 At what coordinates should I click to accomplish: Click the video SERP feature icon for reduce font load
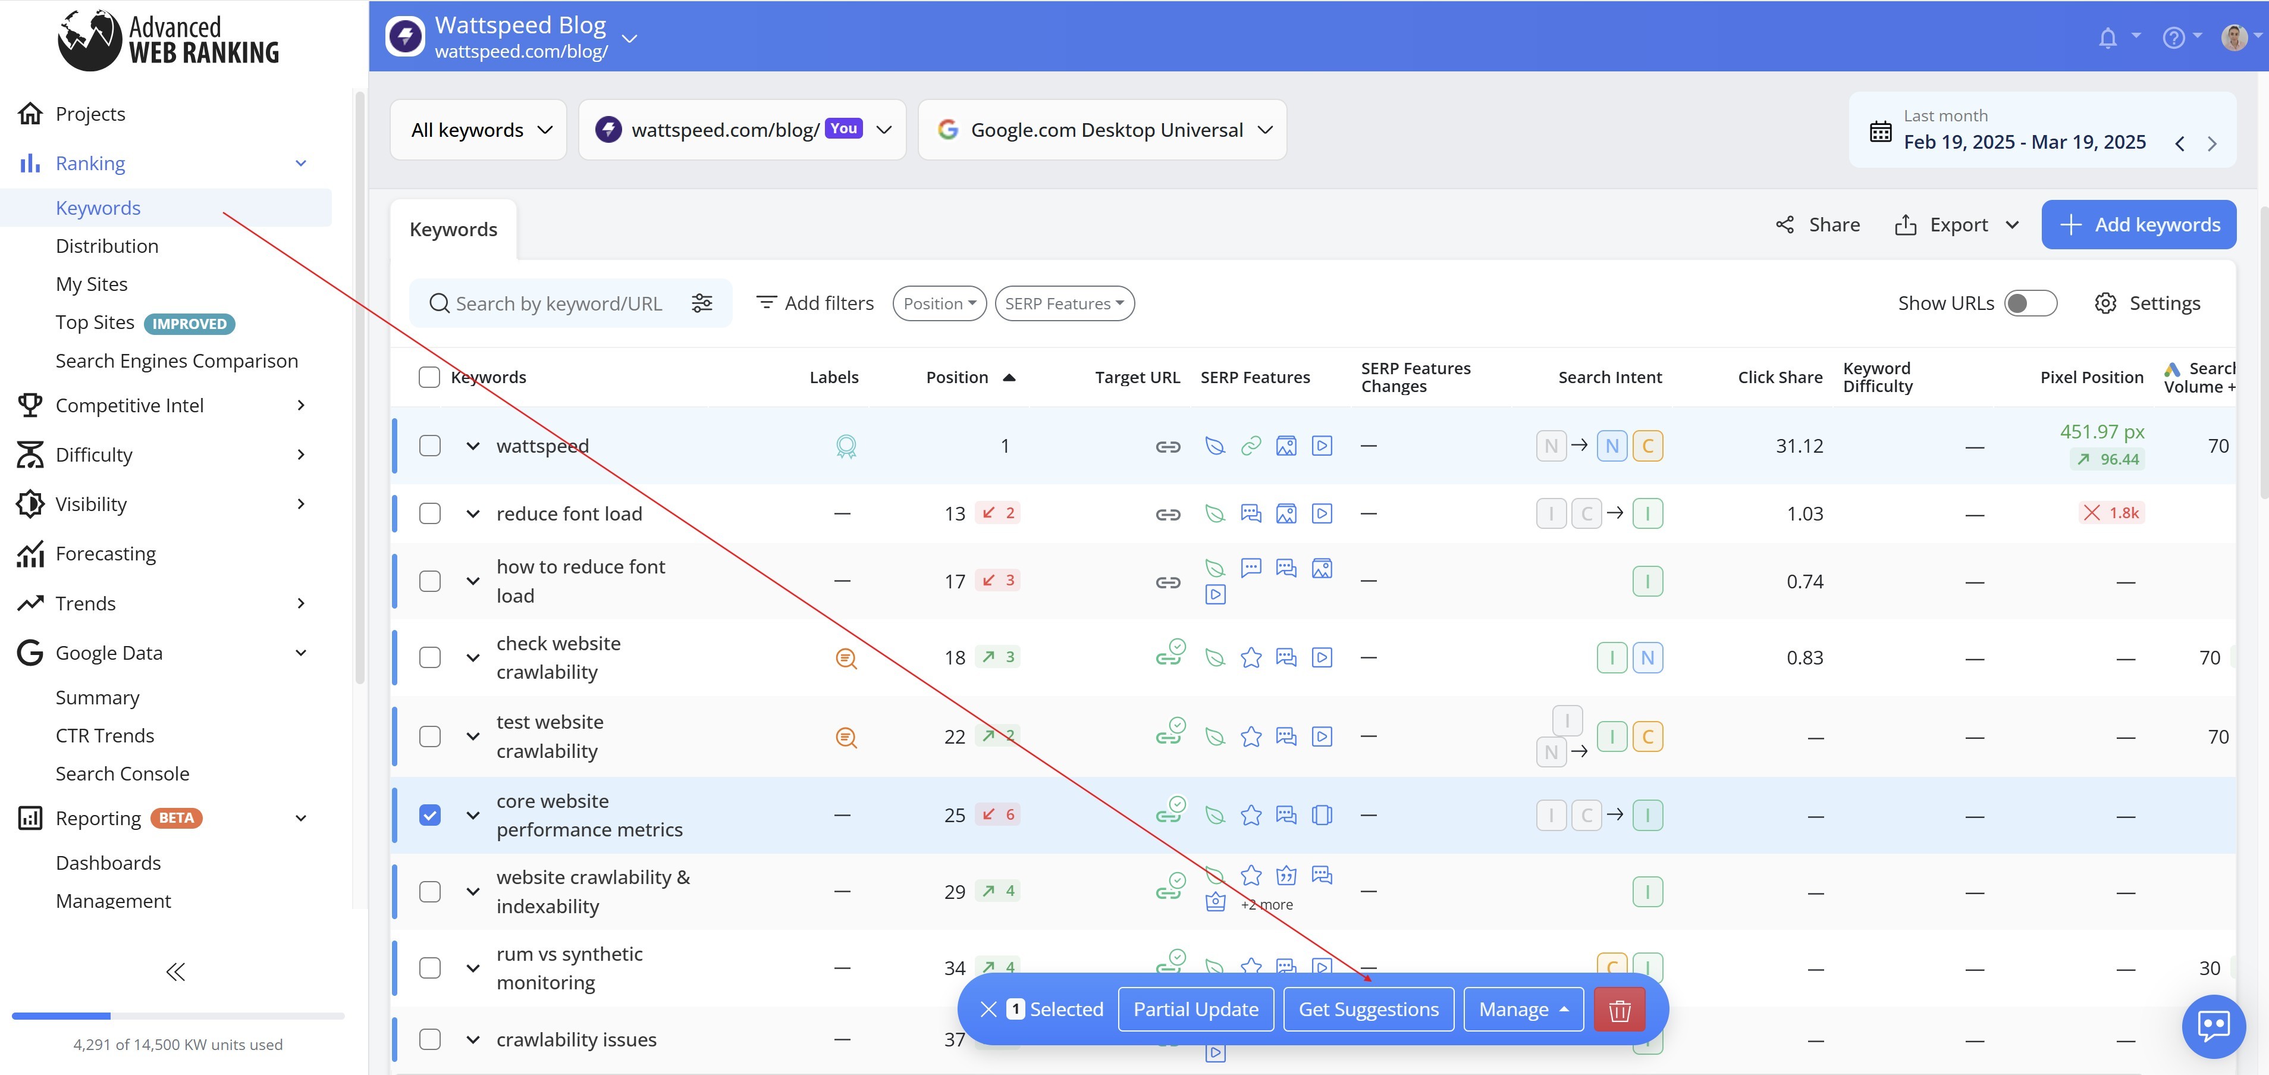(1321, 514)
